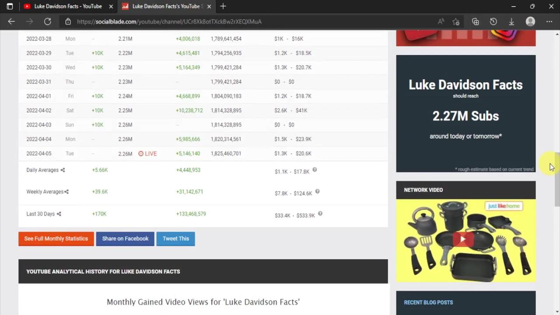Viewport: 560px width, 315px height.
Task: Open browser History icon
Action: 493,21
